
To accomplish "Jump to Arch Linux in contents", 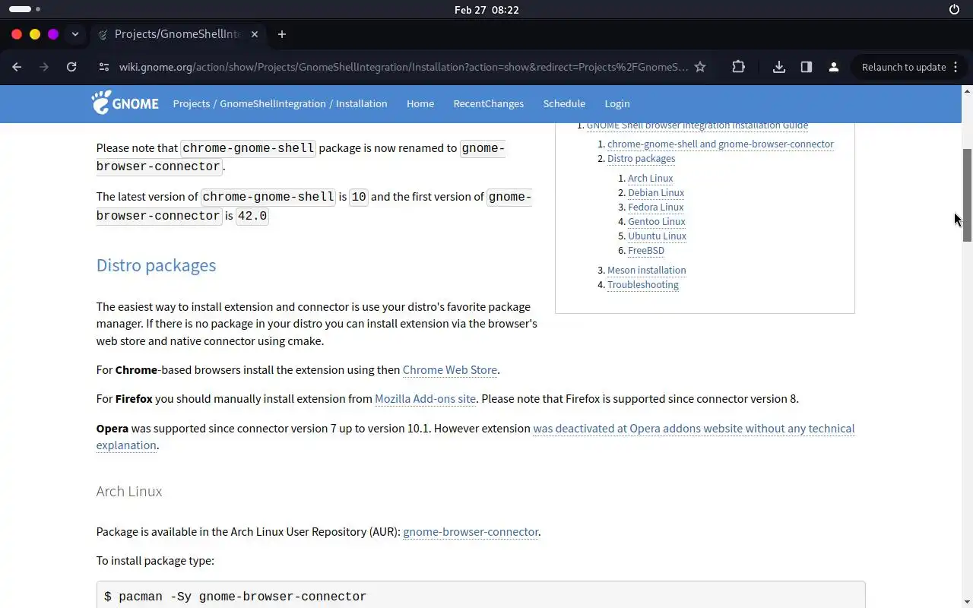I will point(651,179).
